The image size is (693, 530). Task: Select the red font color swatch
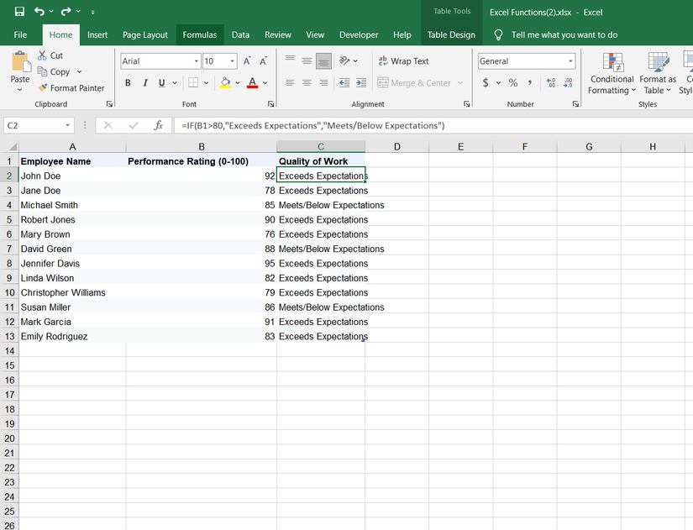251,82
